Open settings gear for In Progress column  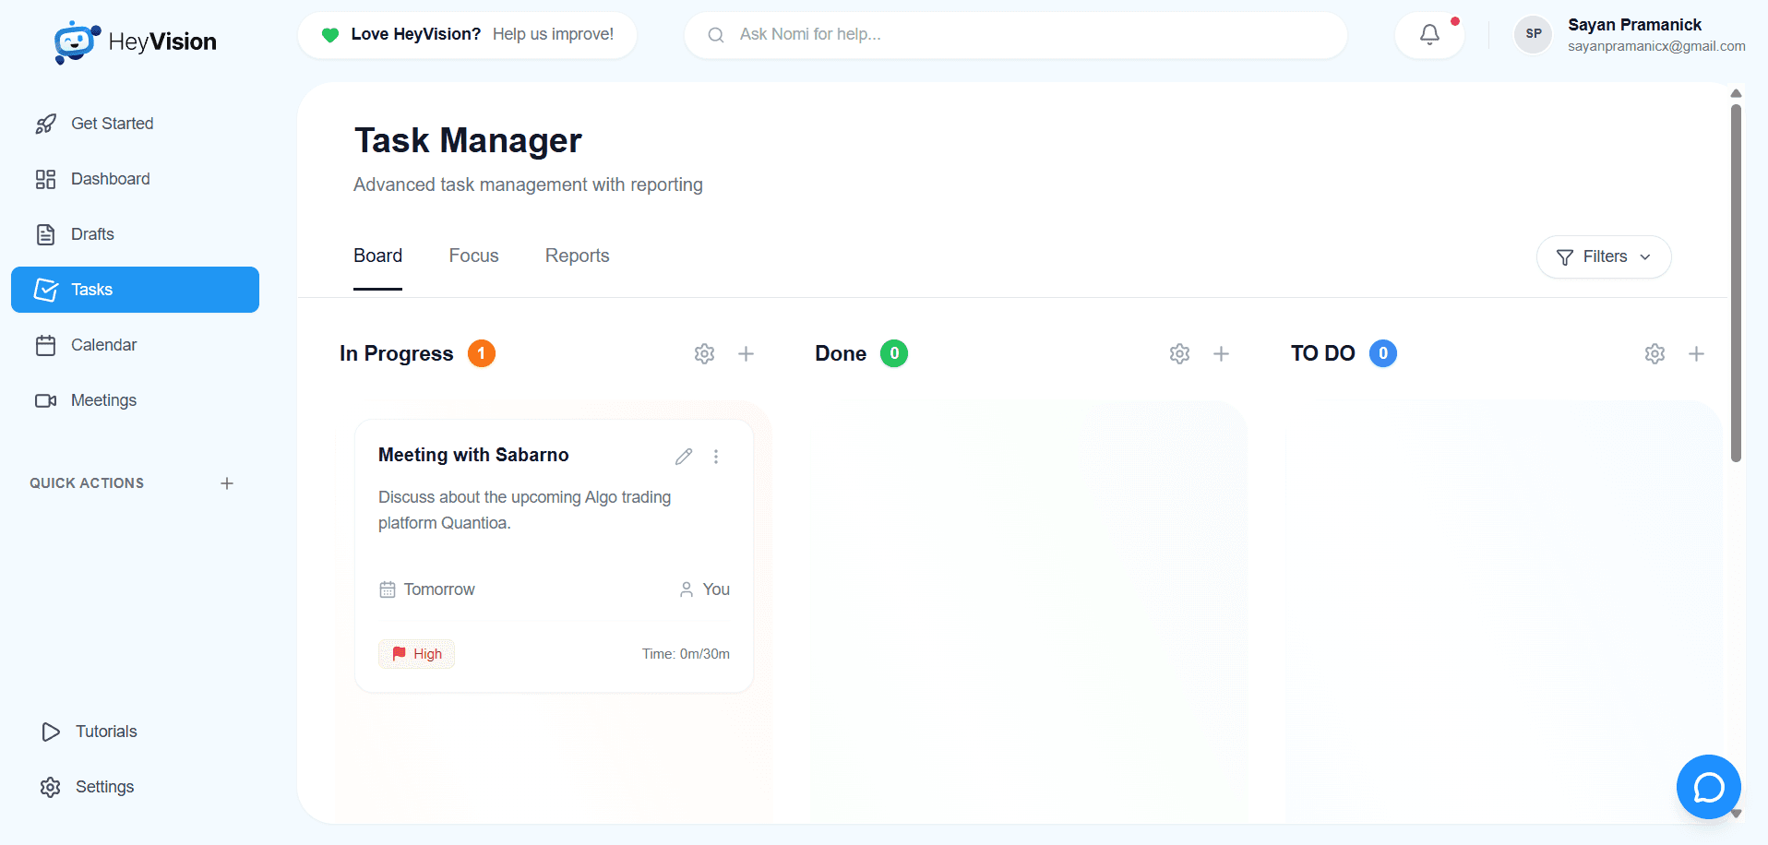point(704,354)
